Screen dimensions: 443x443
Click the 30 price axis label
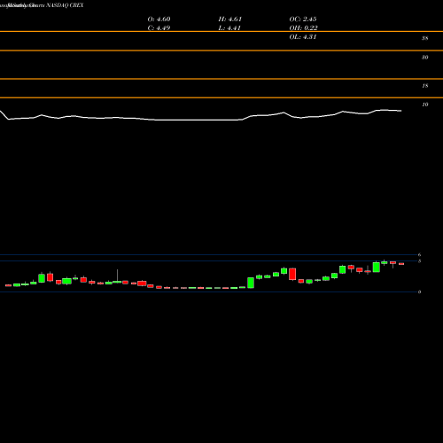tap(425, 58)
